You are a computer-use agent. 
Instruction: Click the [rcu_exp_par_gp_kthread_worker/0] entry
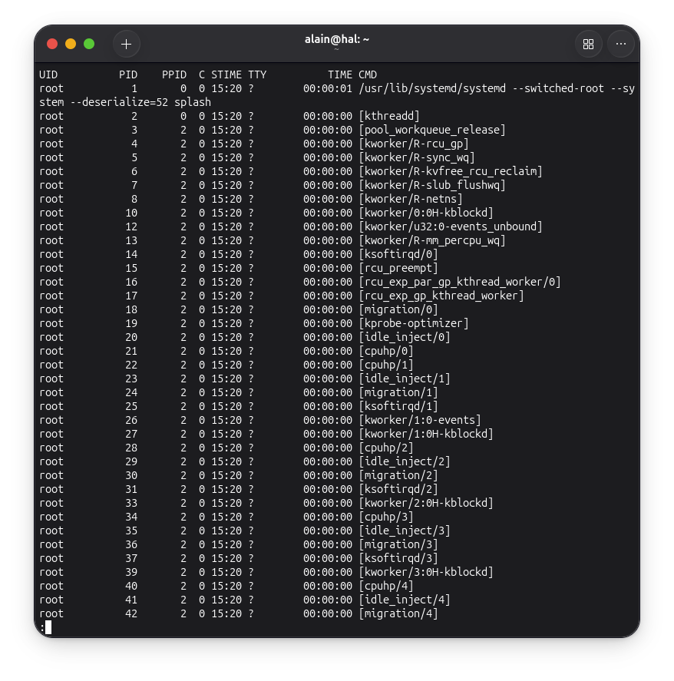coord(460,283)
